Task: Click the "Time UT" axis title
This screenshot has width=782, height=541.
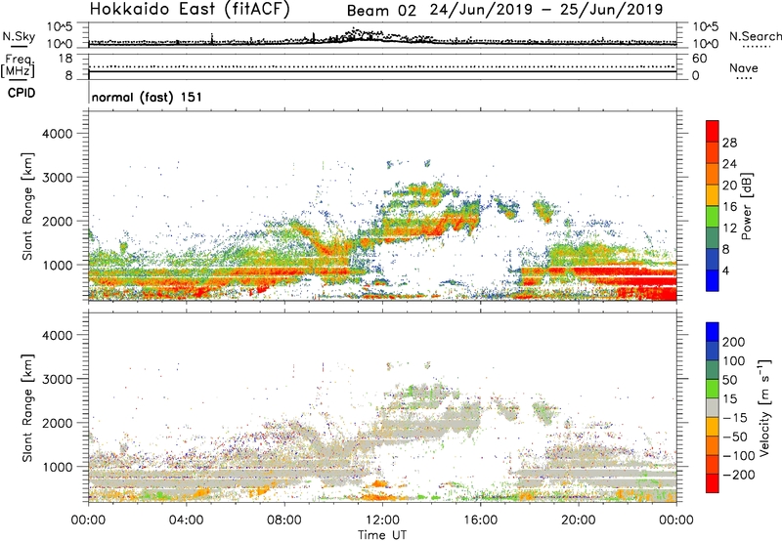Action: [x=382, y=535]
